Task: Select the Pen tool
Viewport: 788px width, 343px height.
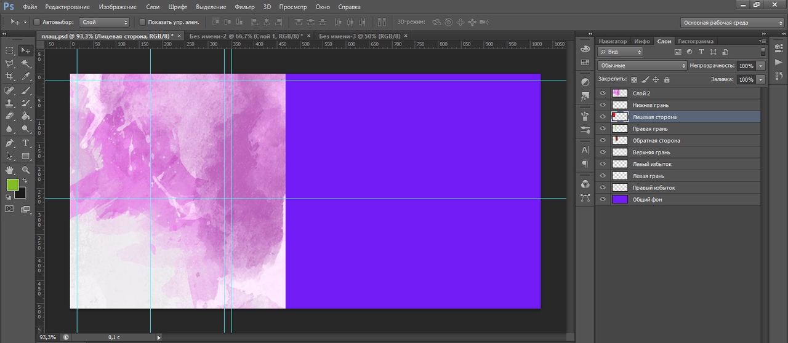Action: coord(10,143)
